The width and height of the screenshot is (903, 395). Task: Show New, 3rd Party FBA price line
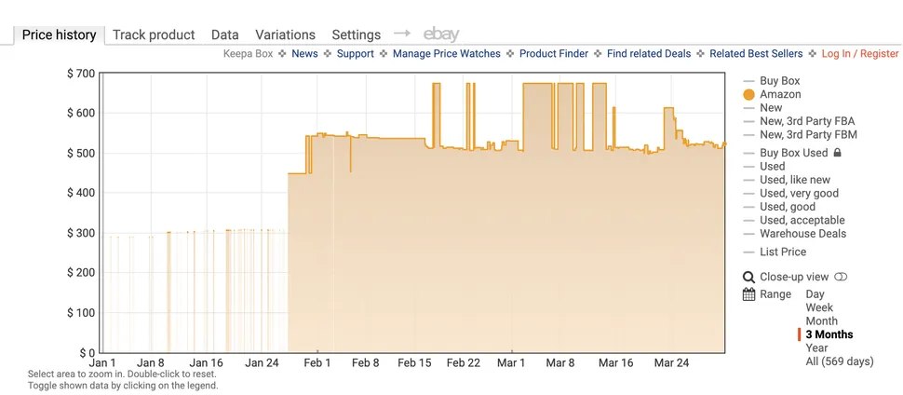[x=806, y=121]
